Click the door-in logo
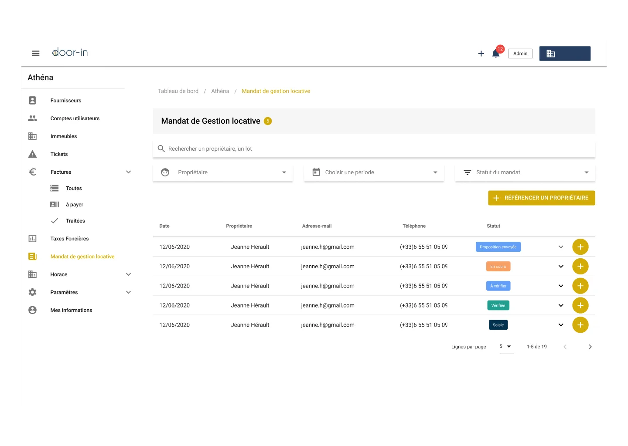628x446 pixels. pos(70,53)
